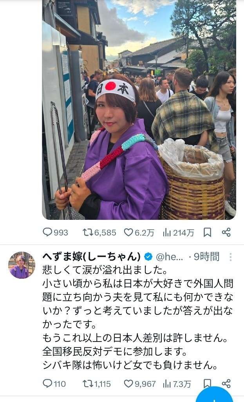Reply to the tweet with 110 comments
The height and width of the screenshot is (402, 244).
[x=54, y=384]
